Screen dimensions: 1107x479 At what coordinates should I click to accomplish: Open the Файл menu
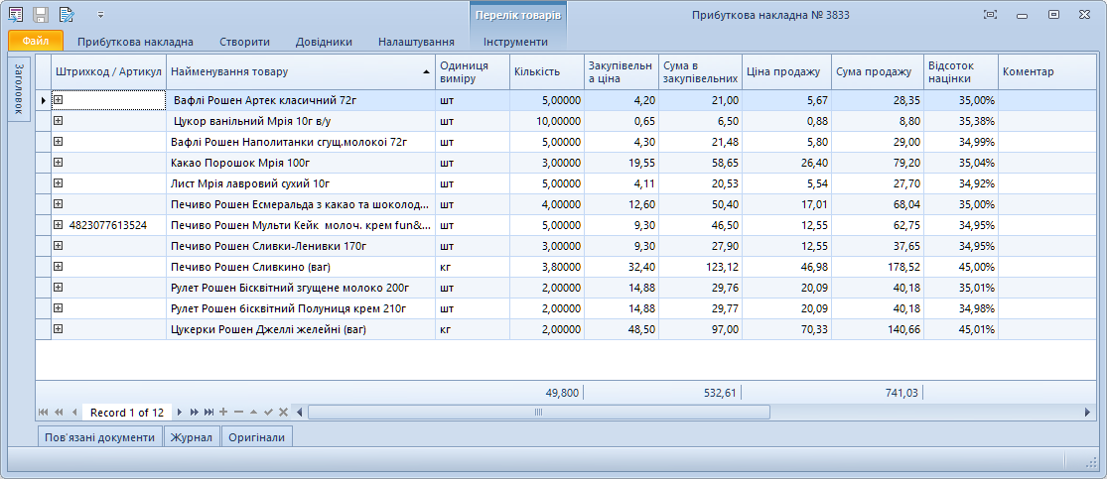click(36, 42)
